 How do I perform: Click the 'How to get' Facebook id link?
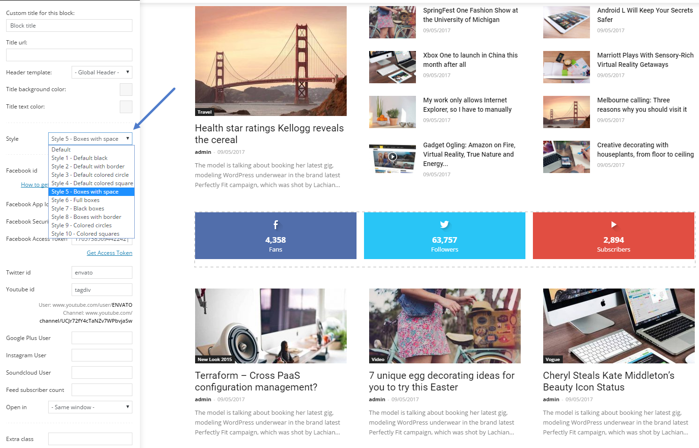pyautogui.click(x=35, y=185)
